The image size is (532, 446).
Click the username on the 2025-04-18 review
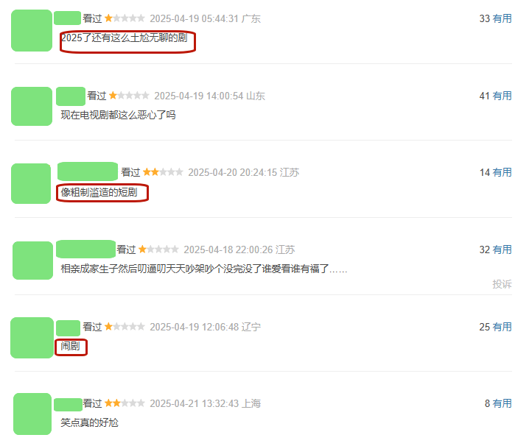(x=85, y=249)
